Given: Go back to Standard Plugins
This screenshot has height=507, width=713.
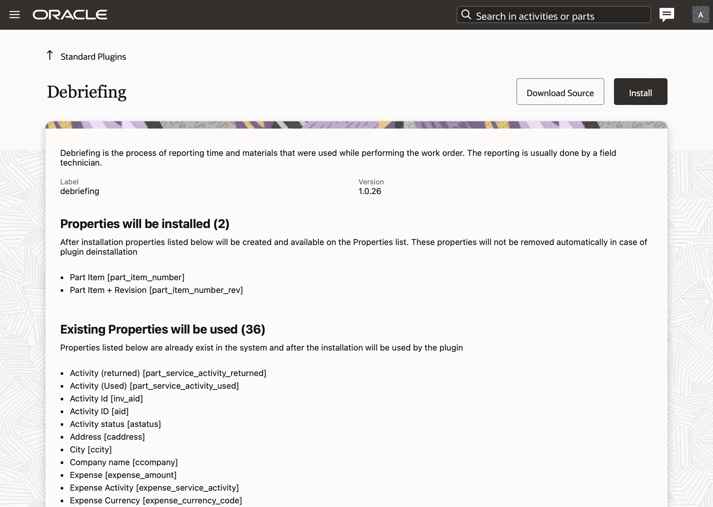Looking at the screenshot, I should [93, 56].
